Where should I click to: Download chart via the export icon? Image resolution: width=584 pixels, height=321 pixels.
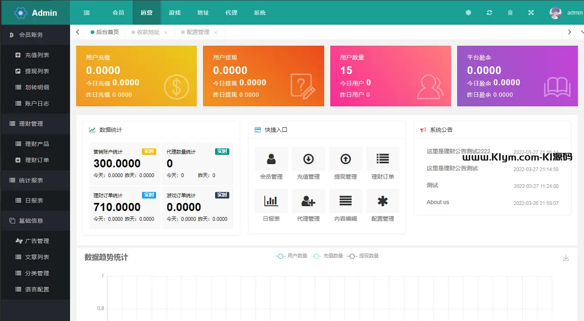click(566, 258)
